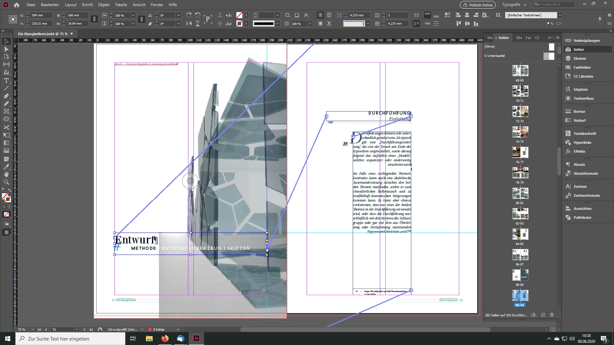Image resolution: width=614 pixels, height=345 pixels.
Task: Click the black stroke color swatch
Action: 264,23
